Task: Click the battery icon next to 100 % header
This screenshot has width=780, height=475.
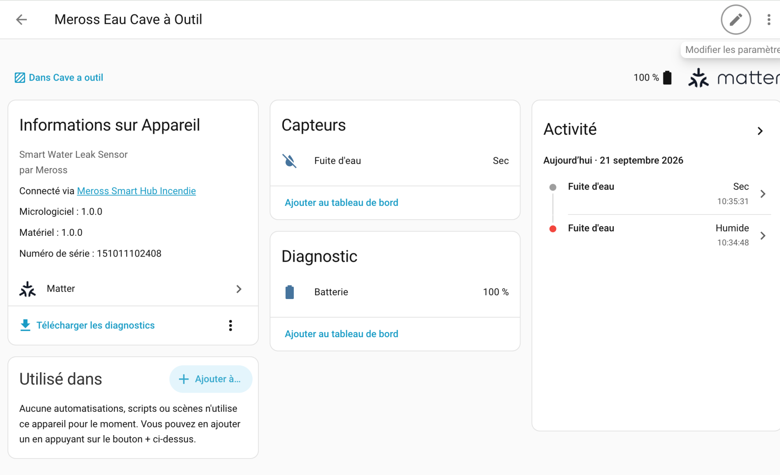Action: point(667,78)
